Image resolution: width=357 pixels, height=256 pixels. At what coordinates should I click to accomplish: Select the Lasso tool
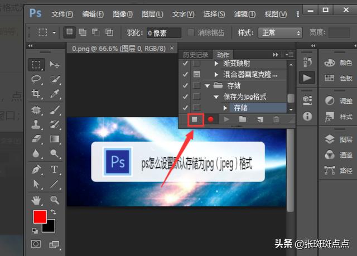pyautogui.click(x=37, y=79)
